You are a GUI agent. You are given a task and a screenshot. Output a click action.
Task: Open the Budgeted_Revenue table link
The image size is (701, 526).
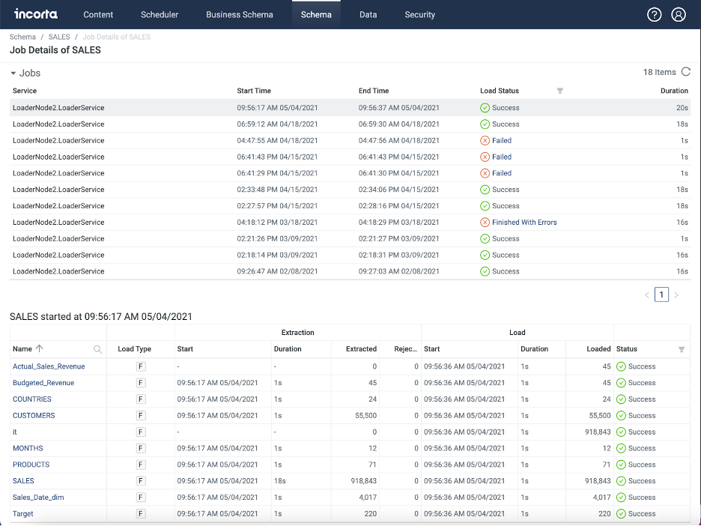click(43, 383)
